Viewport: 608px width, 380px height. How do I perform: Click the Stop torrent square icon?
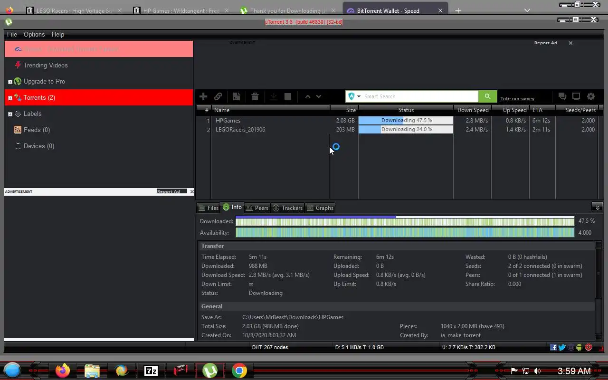point(288,96)
